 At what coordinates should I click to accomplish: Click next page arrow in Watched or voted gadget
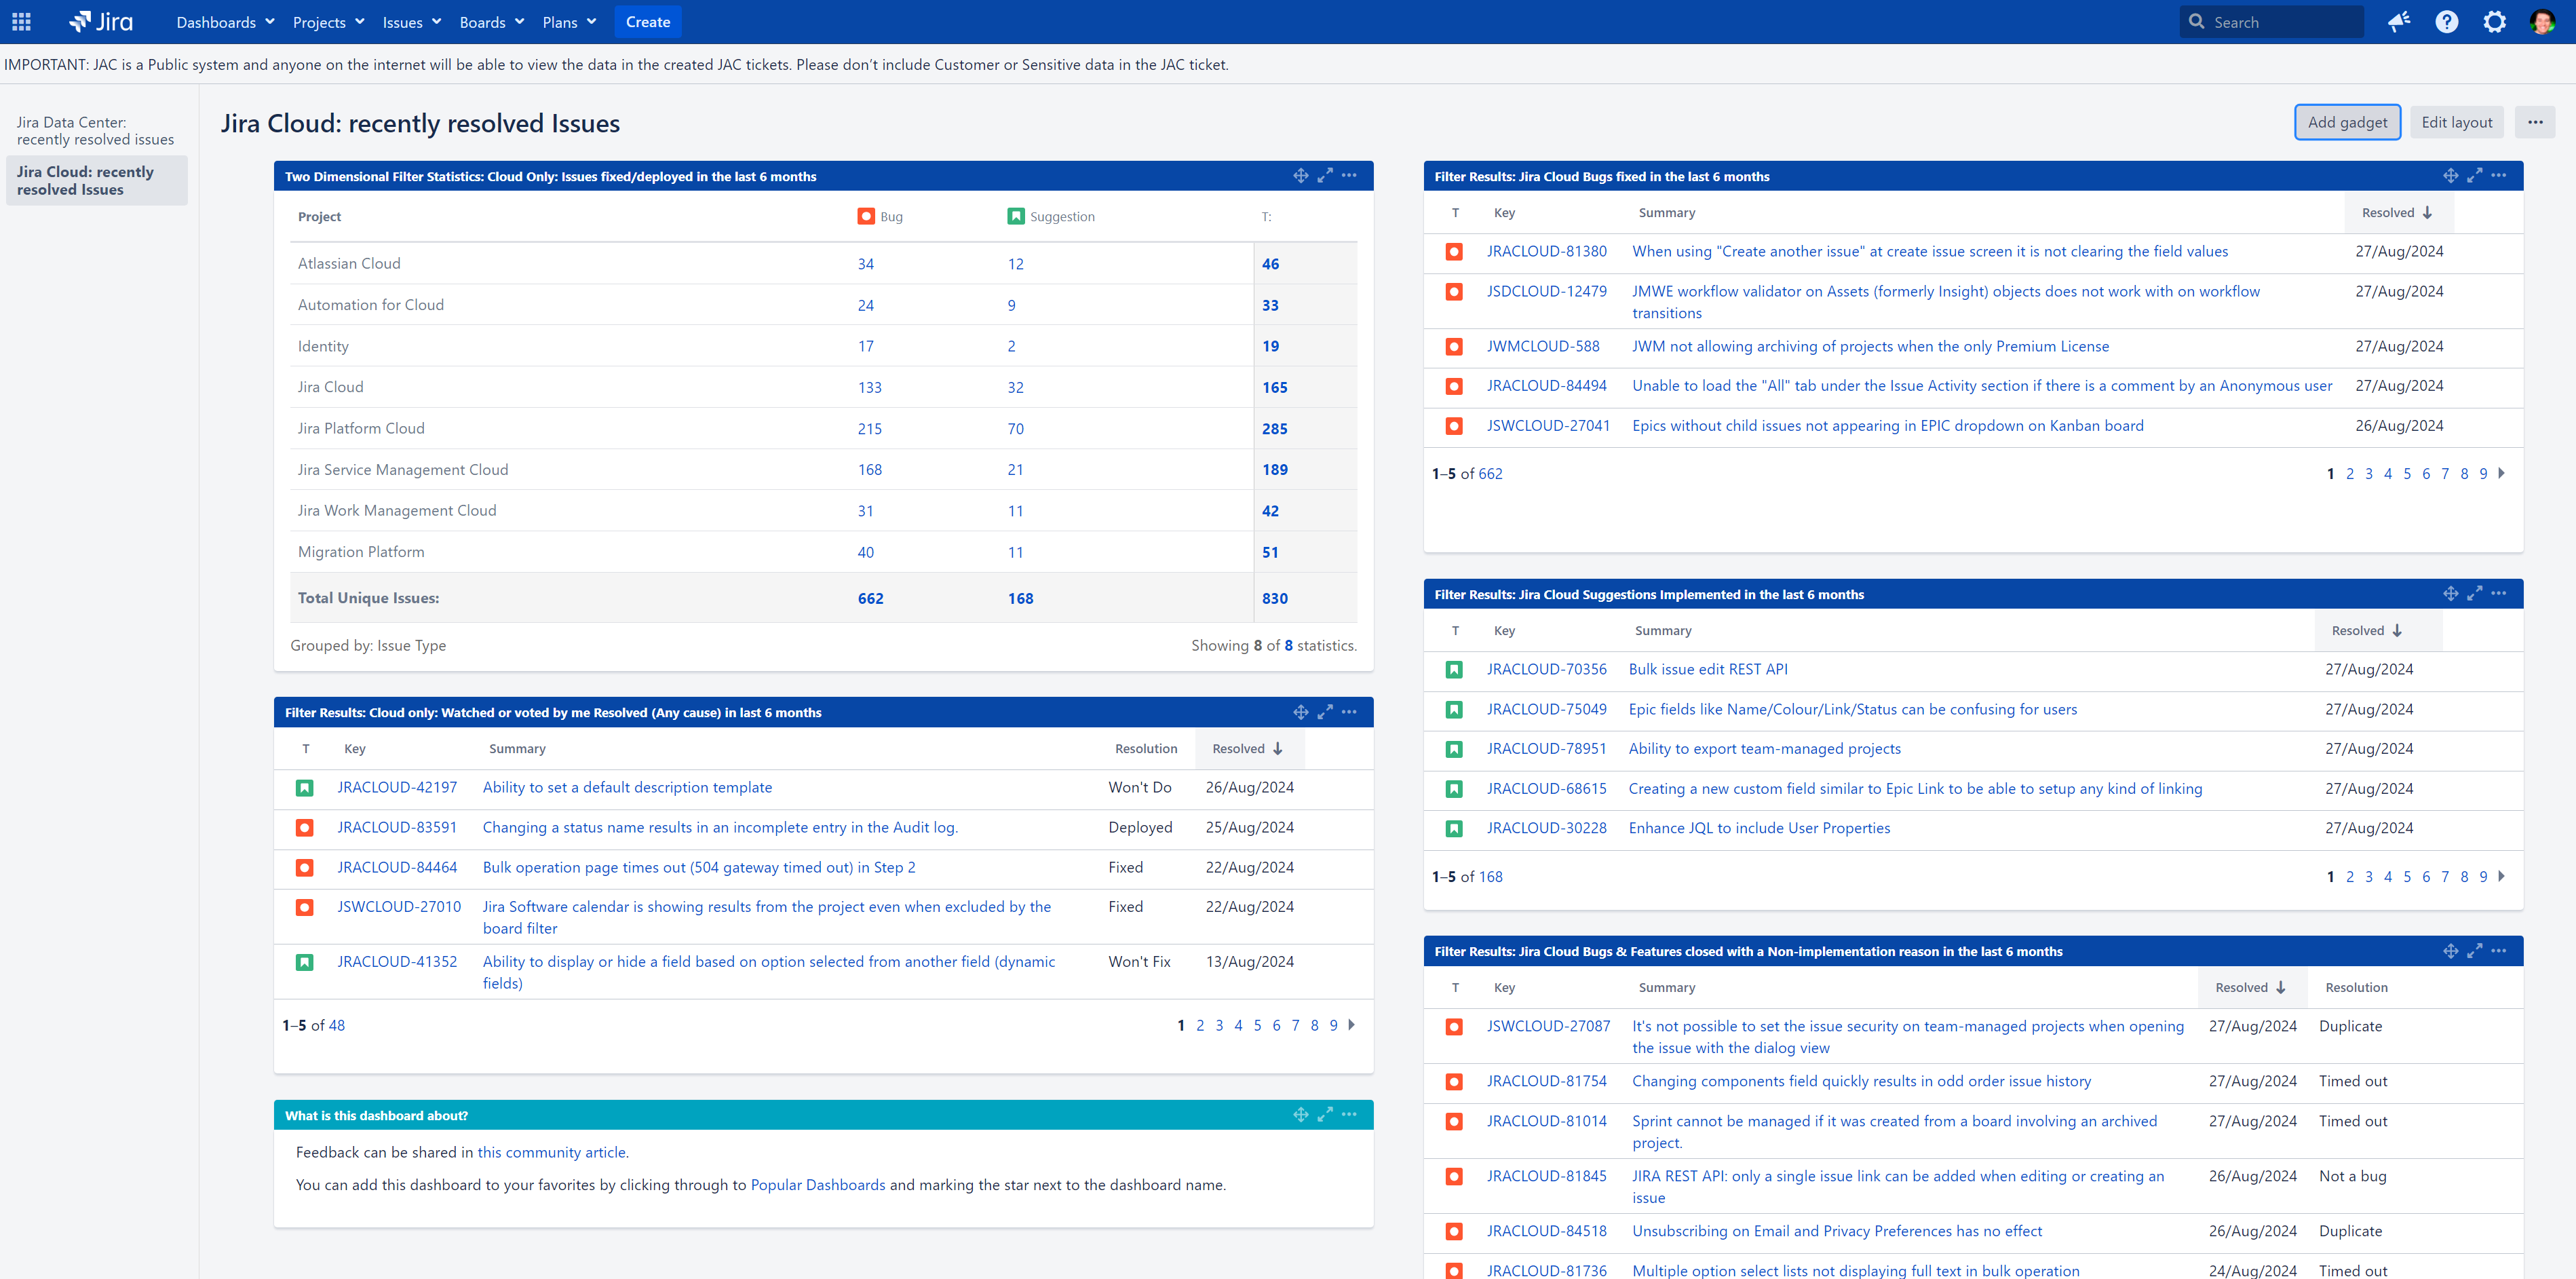point(1352,1025)
